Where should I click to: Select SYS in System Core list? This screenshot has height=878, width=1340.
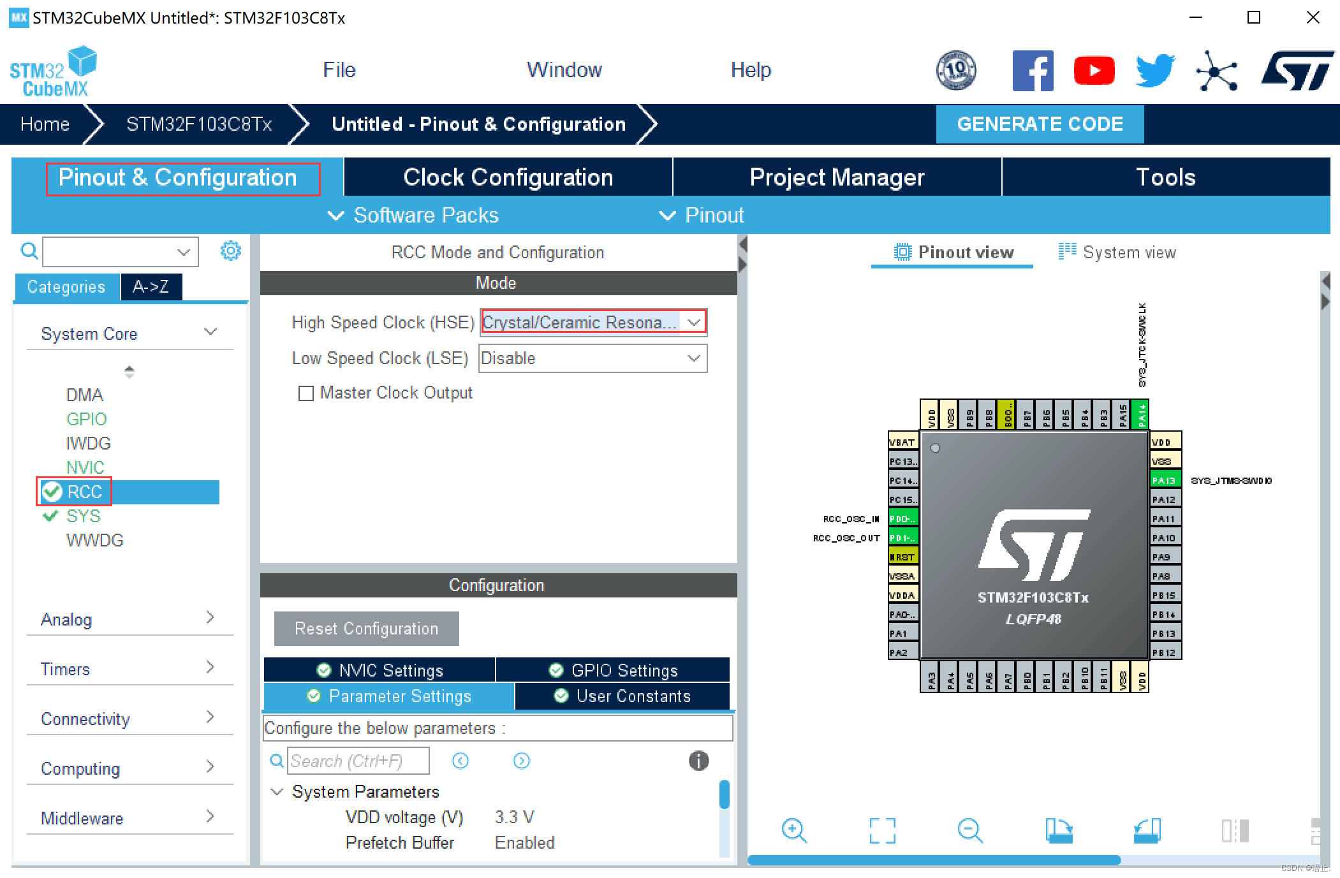click(x=84, y=516)
